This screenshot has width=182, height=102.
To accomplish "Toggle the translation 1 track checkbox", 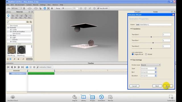I will (10, 74).
